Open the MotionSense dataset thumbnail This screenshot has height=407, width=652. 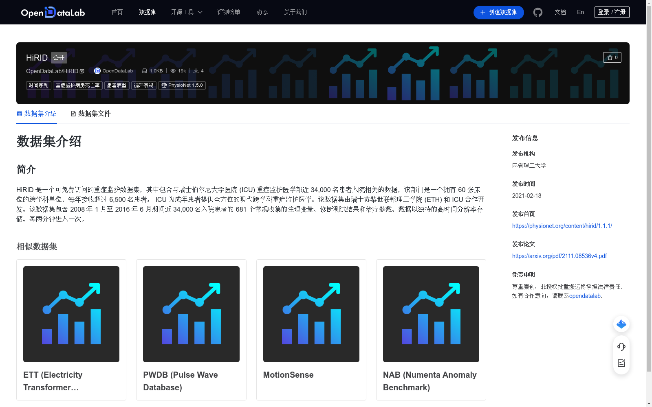click(311, 314)
